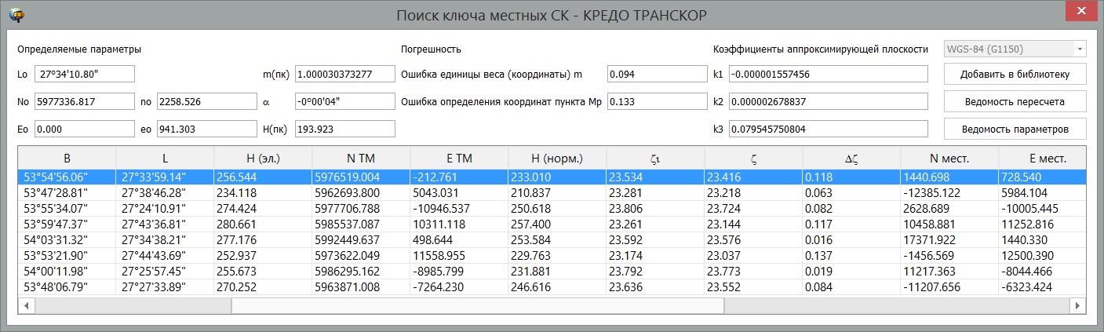Viewport: 1104px width, 332px height.
Task: Click the H (эл.) column header
Action: 263,158
